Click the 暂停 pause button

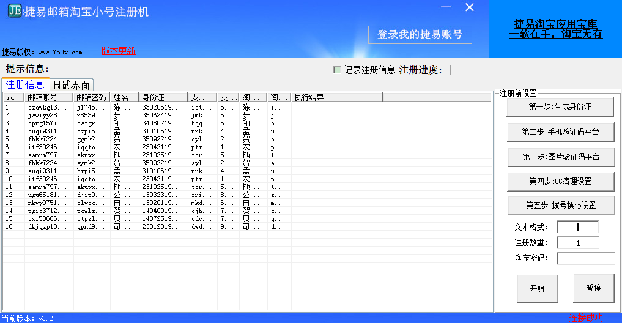point(593,288)
